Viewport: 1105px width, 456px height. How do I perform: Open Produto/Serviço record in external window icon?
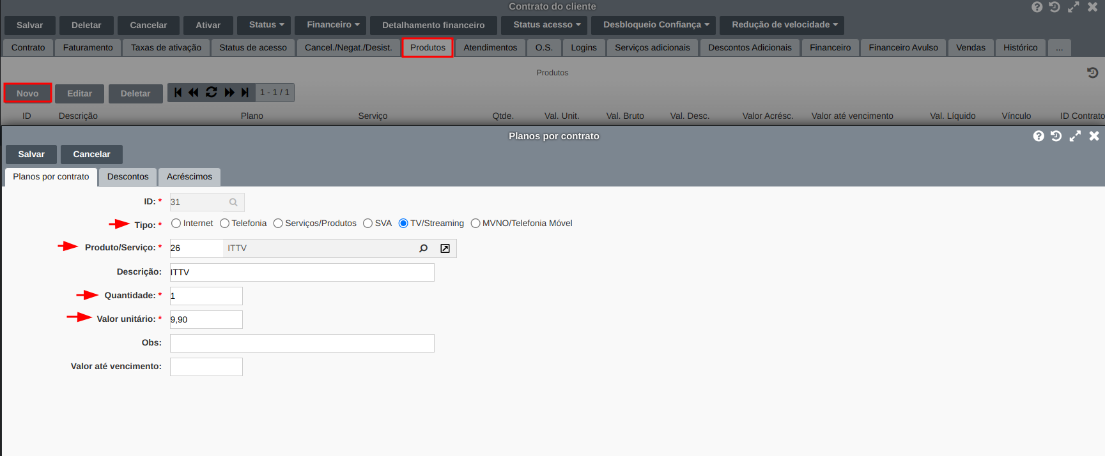445,248
